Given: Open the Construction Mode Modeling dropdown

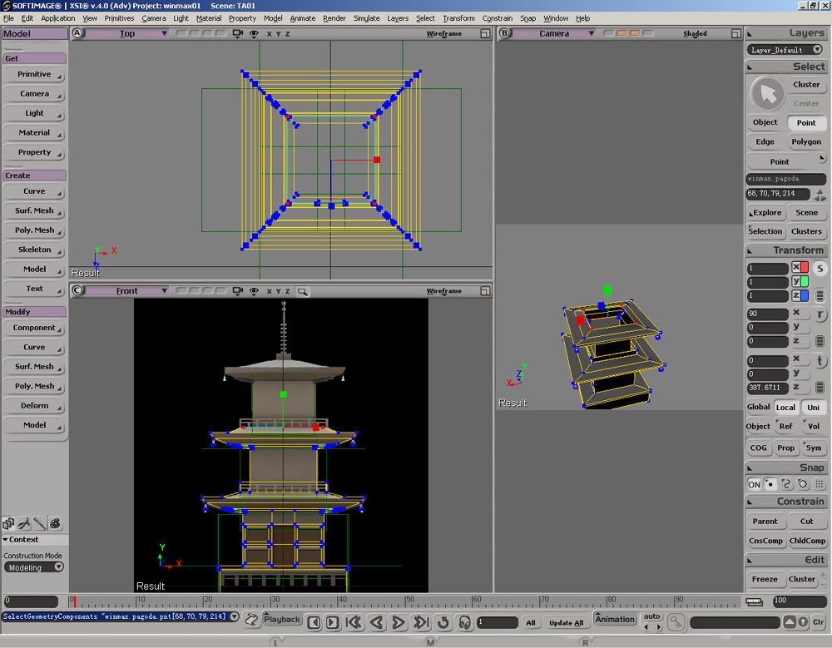Looking at the screenshot, I should 34,567.
